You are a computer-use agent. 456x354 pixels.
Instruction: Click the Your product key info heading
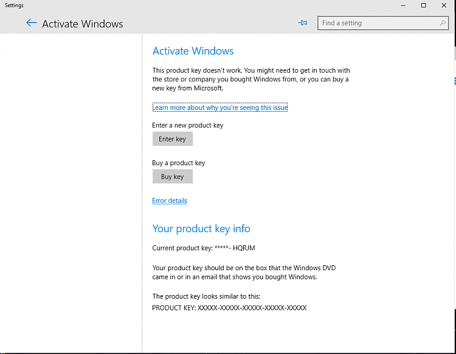201,229
